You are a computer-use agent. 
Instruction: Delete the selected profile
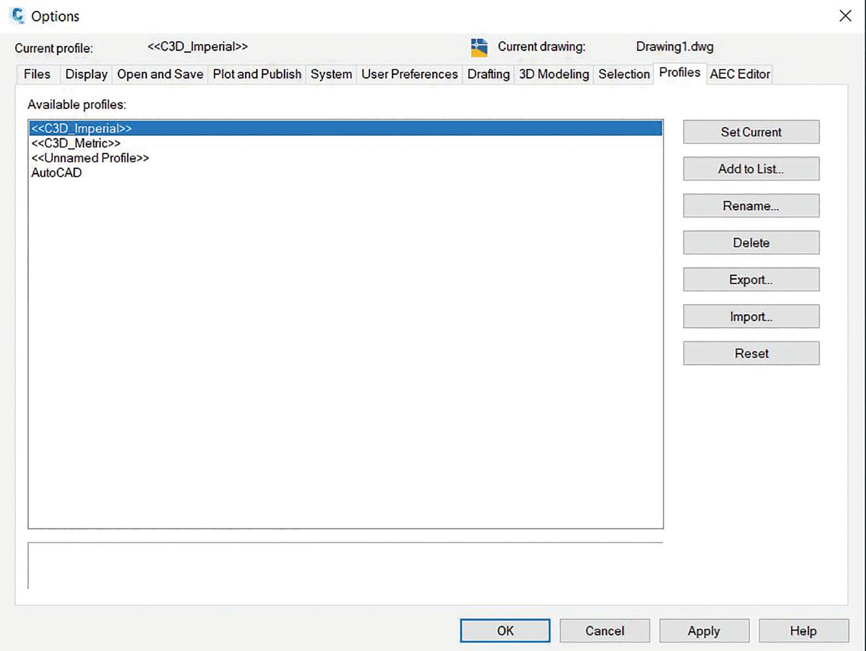click(751, 243)
